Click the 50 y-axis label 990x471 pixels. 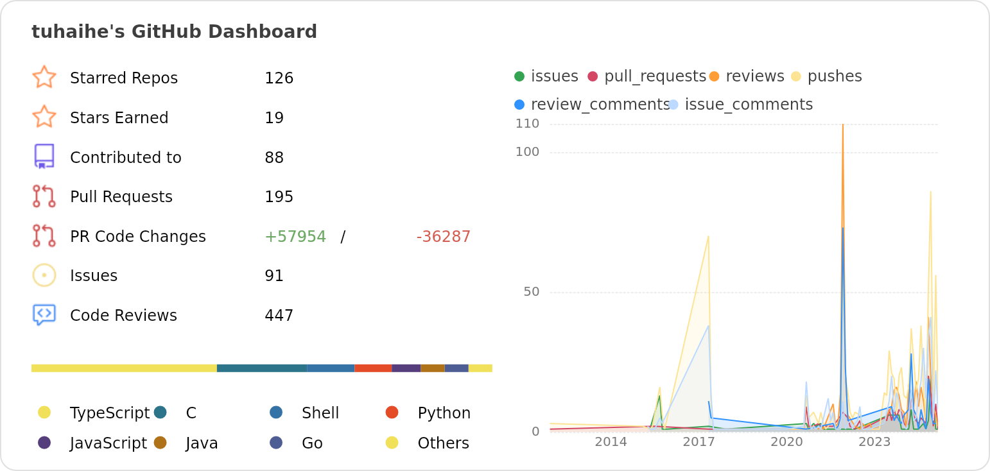pos(532,291)
